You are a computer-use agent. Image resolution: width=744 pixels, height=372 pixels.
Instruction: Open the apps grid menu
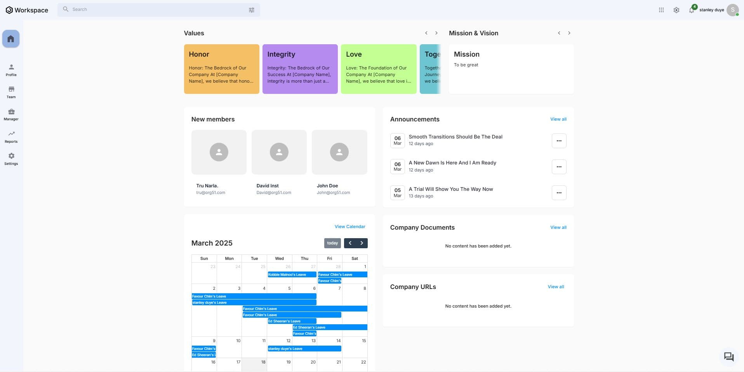(661, 10)
